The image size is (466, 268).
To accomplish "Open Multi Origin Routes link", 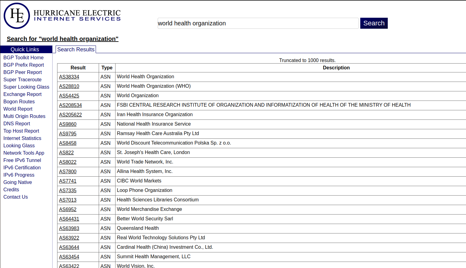I will 24,116.
